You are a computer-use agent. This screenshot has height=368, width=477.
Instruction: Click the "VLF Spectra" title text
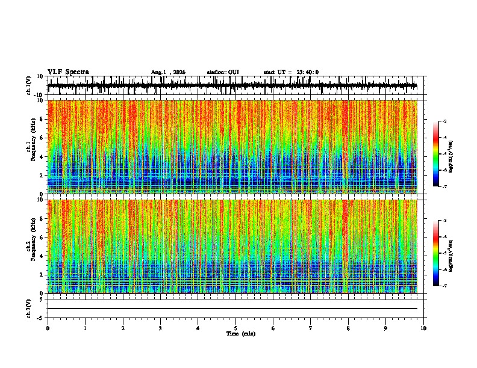(68, 72)
